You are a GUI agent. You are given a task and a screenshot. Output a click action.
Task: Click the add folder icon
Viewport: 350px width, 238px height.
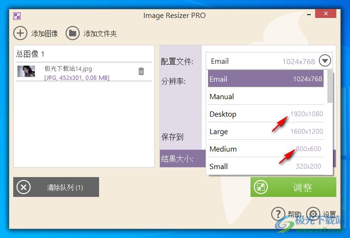tap(72, 33)
